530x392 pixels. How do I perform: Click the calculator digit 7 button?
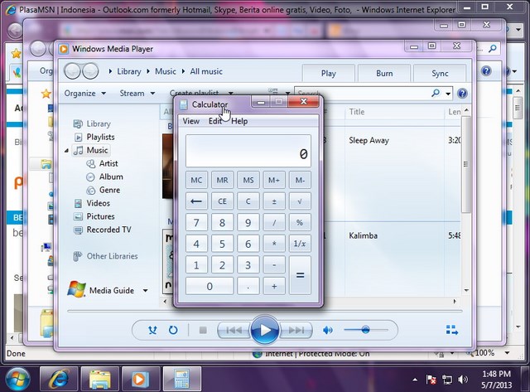[x=196, y=223]
